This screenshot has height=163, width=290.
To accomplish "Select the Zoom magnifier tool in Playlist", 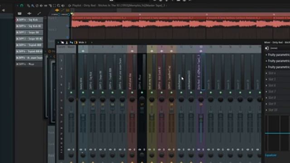I will 58,6.
